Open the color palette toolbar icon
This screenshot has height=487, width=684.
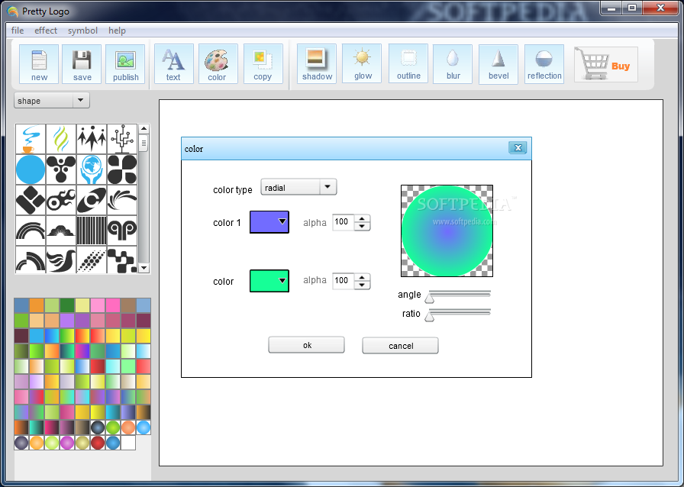(218, 64)
